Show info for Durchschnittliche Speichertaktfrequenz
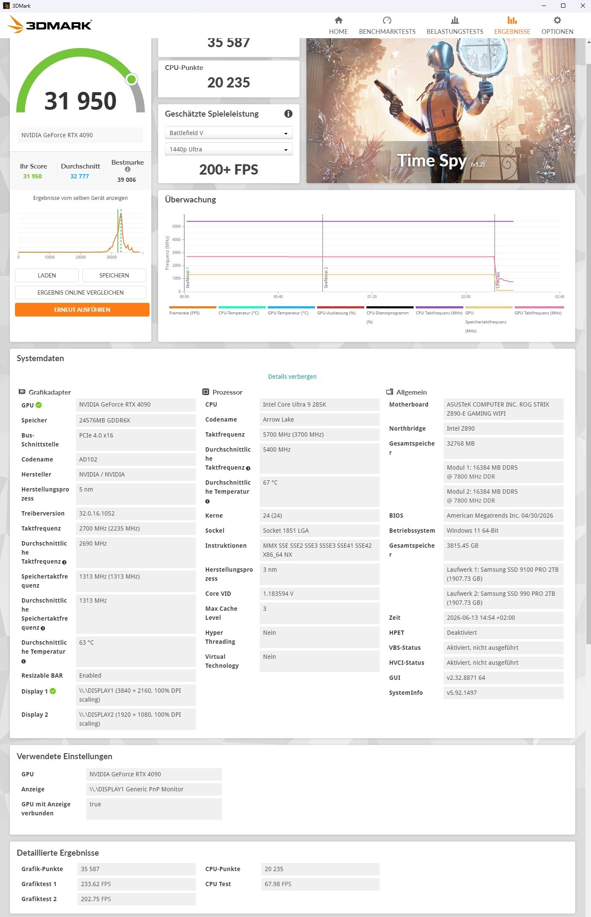Screen dimensions: 591x917 click(43, 628)
